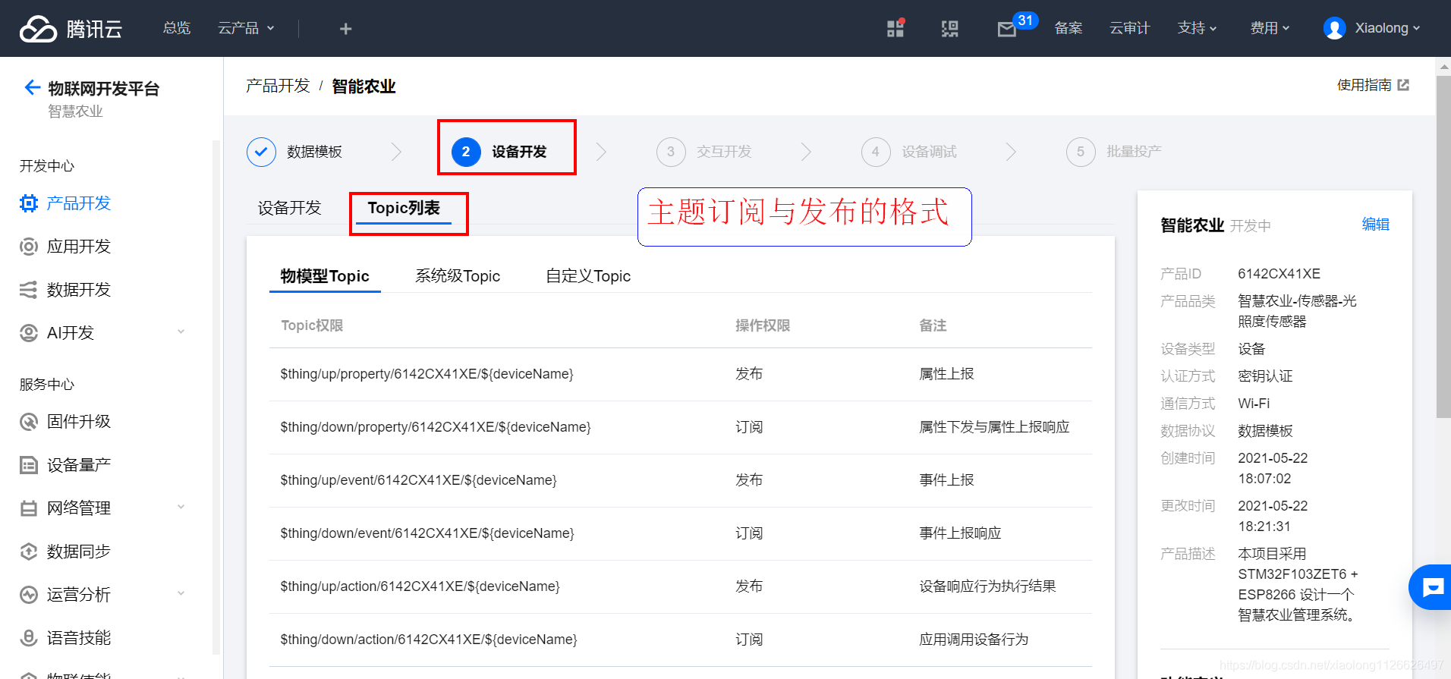The image size is (1451, 679).
Task: Click the 网络管理 sidebar icon
Action: (29, 508)
